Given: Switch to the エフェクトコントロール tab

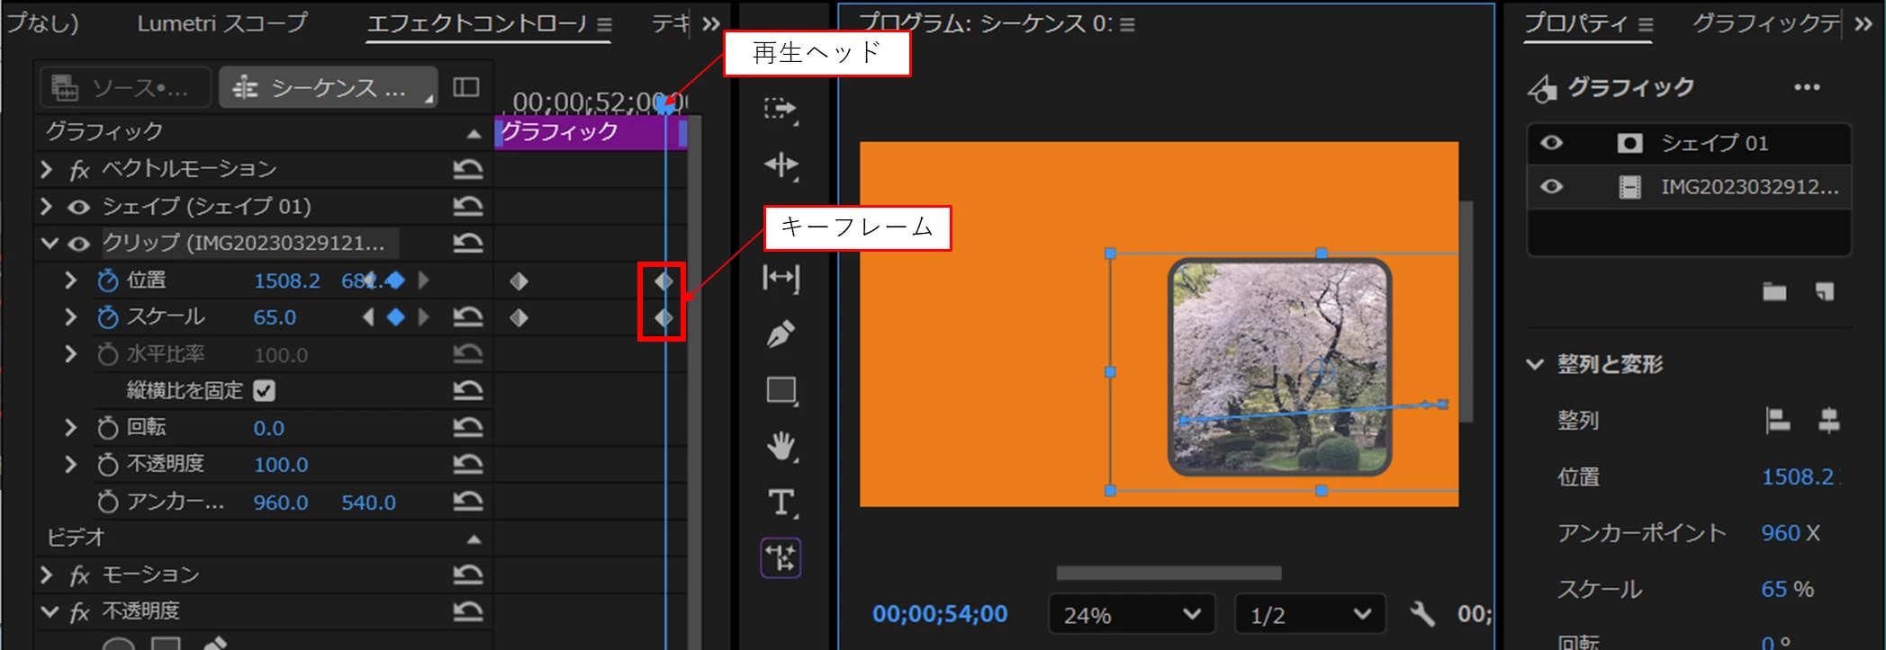Looking at the screenshot, I should click(478, 24).
